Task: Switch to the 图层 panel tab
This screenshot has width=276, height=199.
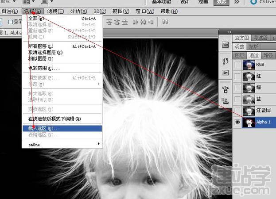Action: [239, 56]
